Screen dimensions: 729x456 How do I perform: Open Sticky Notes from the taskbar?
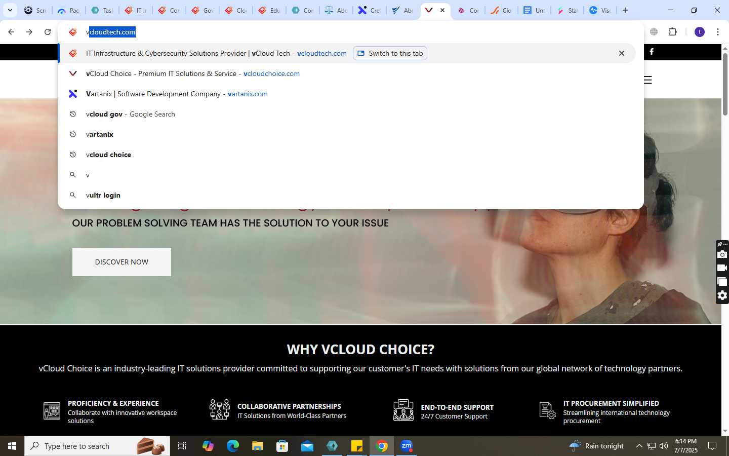[357, 446]
